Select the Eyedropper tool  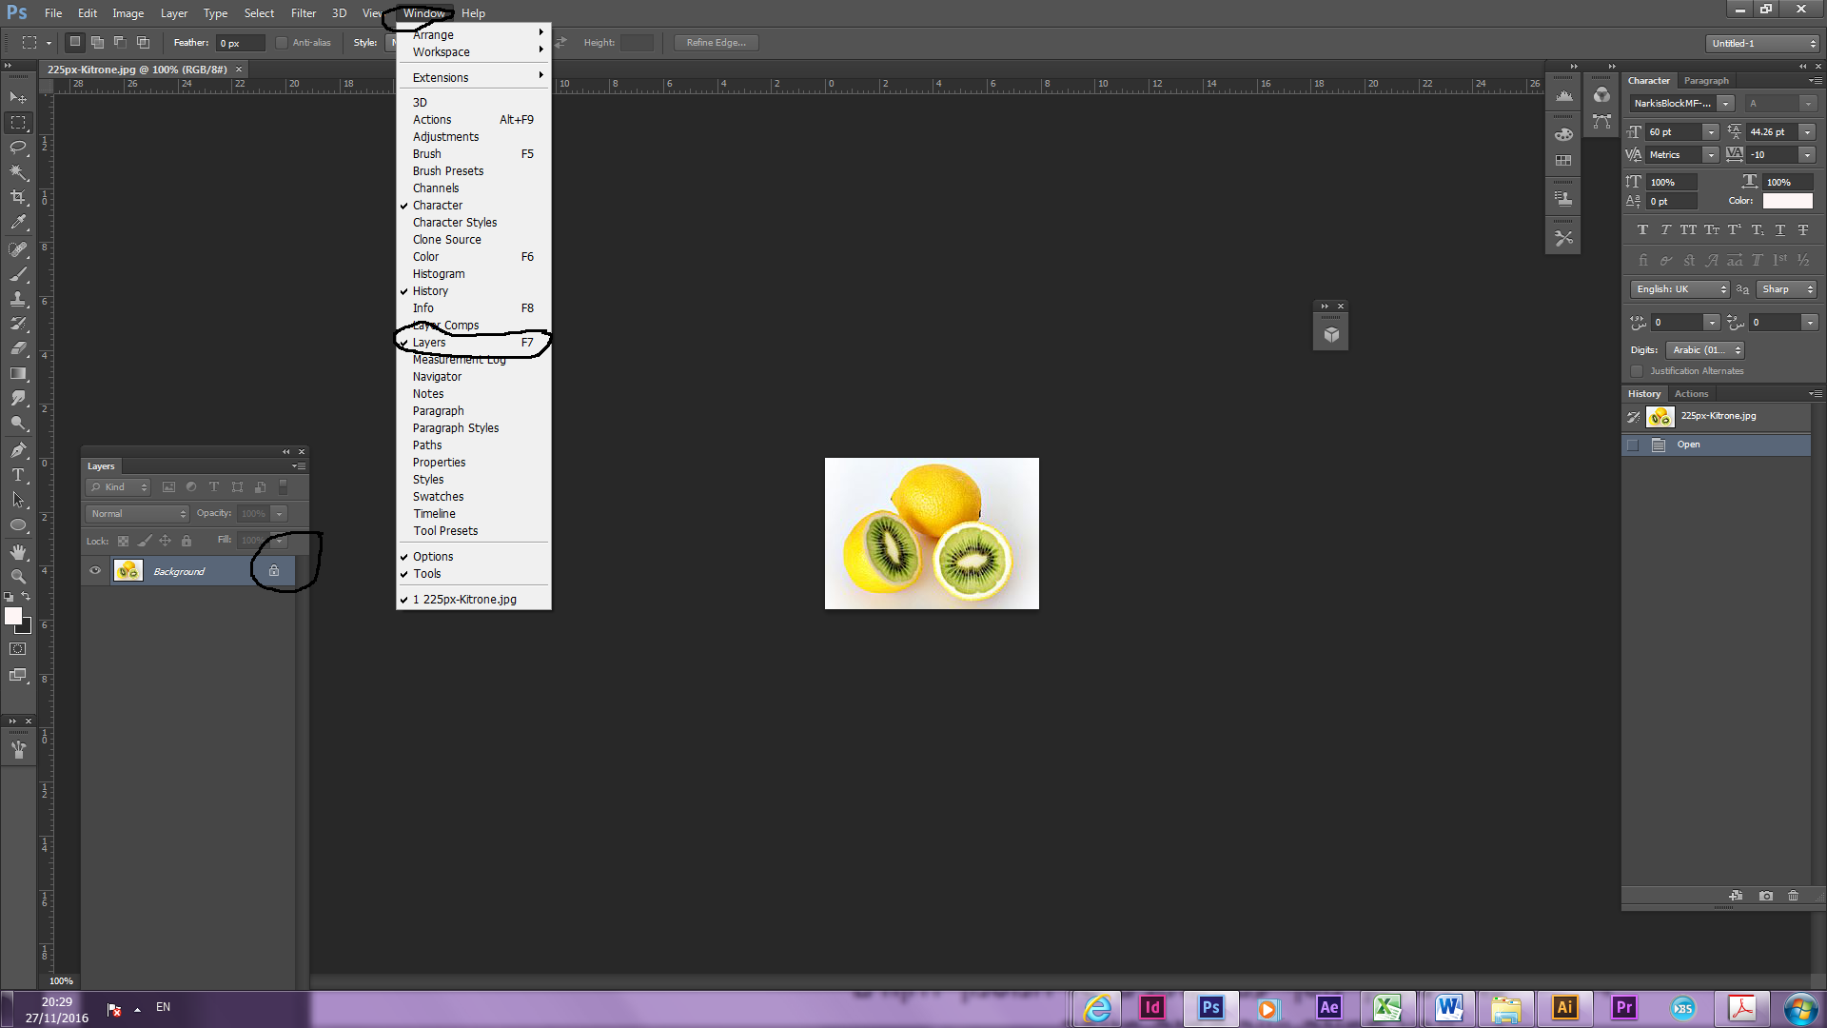tap(18, 223)
